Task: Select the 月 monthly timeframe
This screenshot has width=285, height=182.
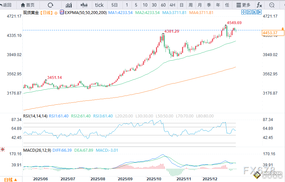Action: 200,5
